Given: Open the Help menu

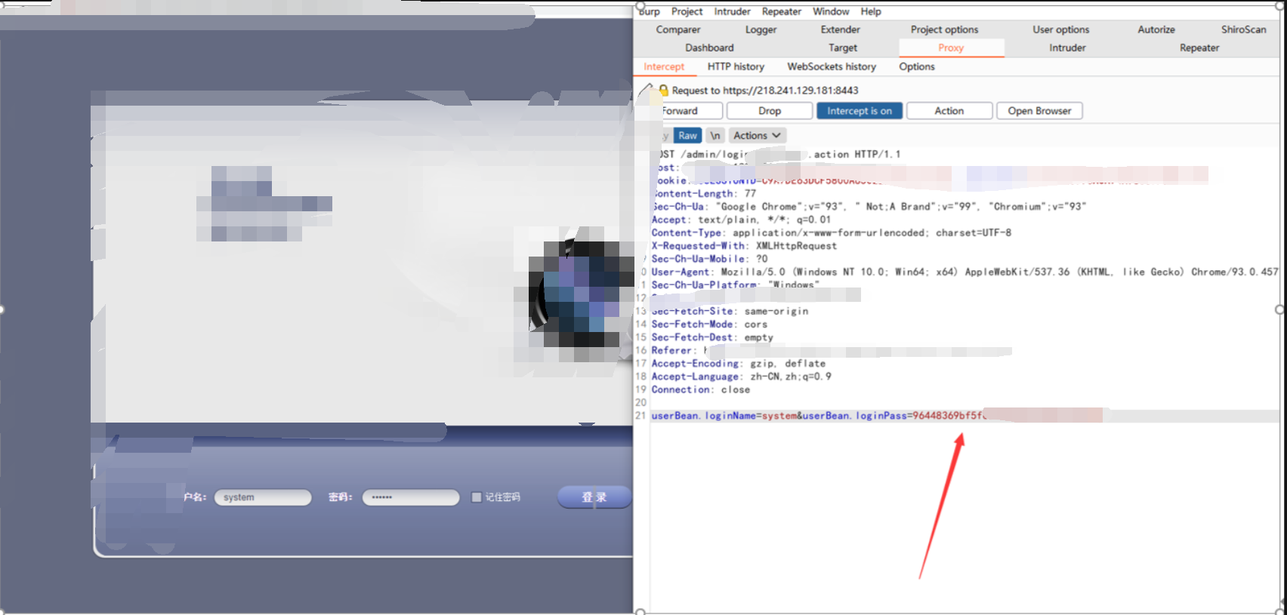Looking at the screenshot, I should pos(871,11).
